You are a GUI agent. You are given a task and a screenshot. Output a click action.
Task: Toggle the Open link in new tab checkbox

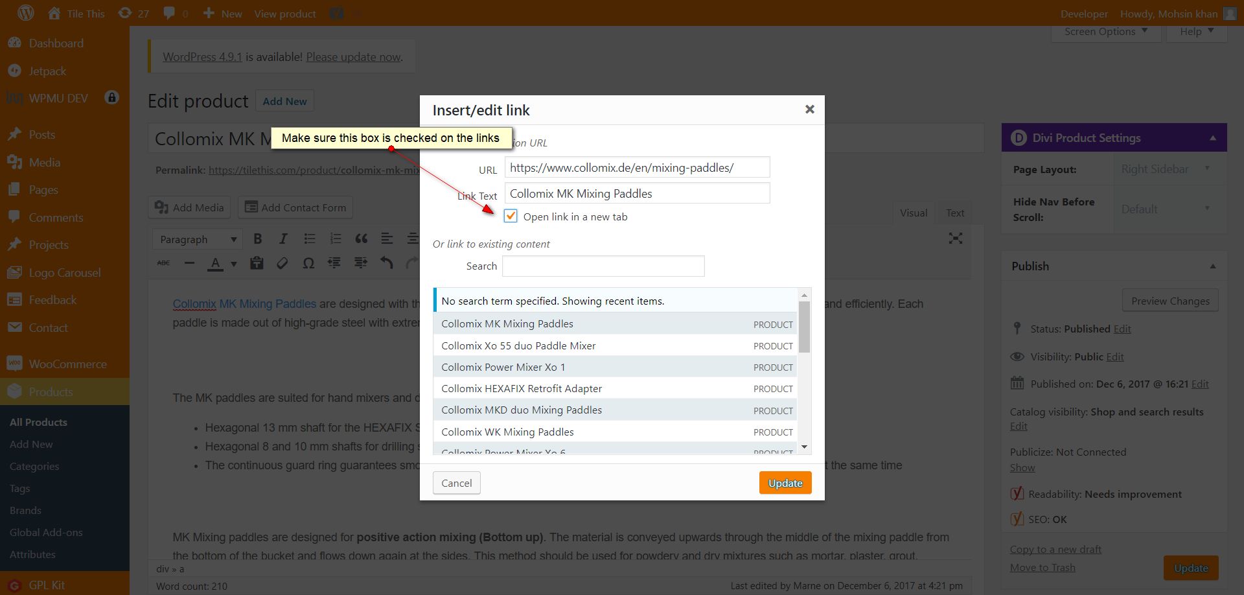511,216
